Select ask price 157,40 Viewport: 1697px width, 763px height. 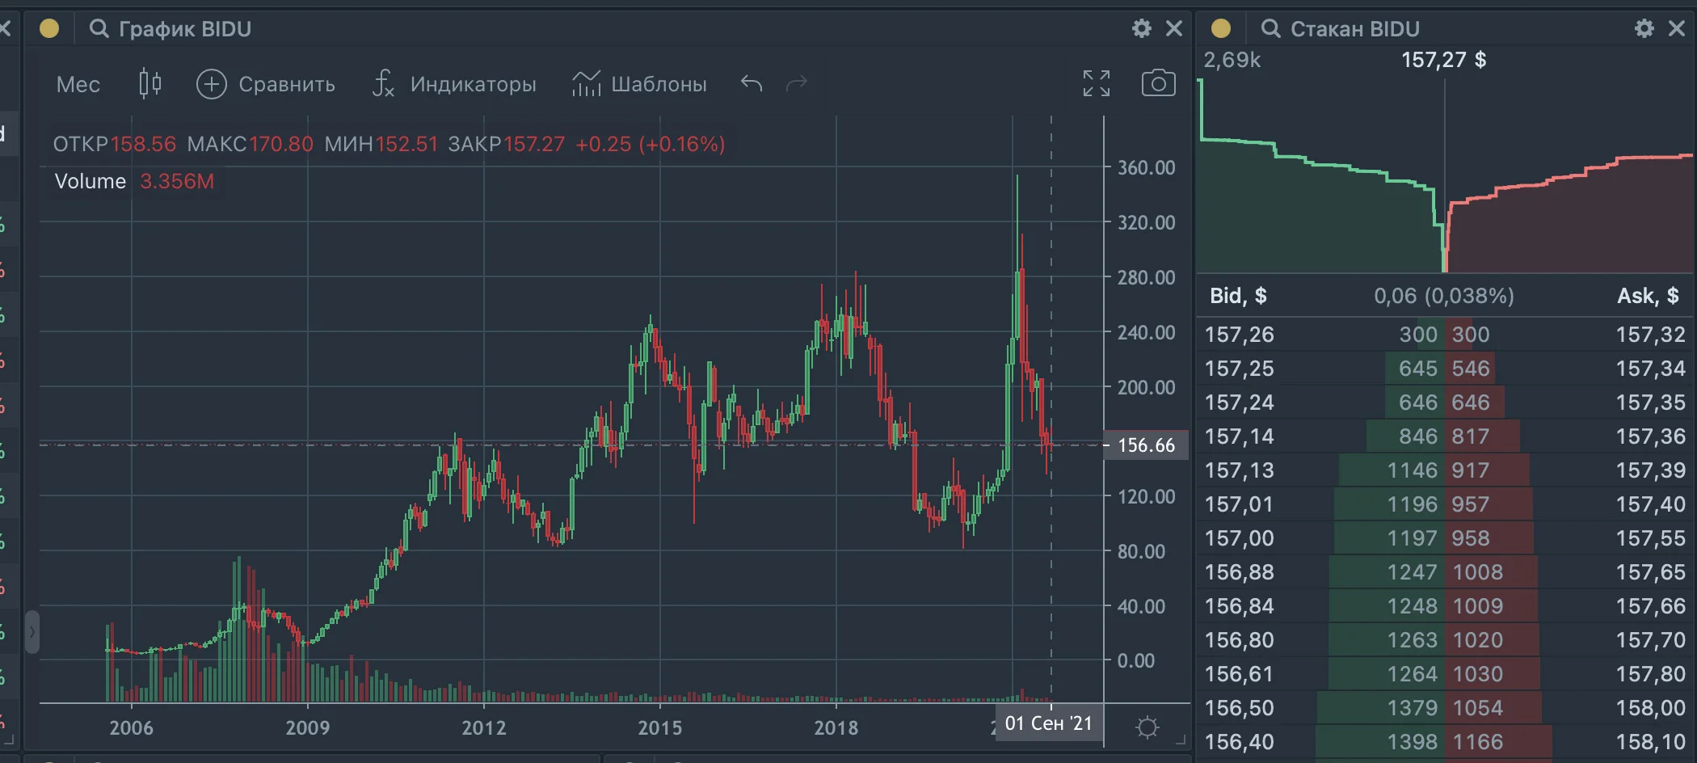1650,504
